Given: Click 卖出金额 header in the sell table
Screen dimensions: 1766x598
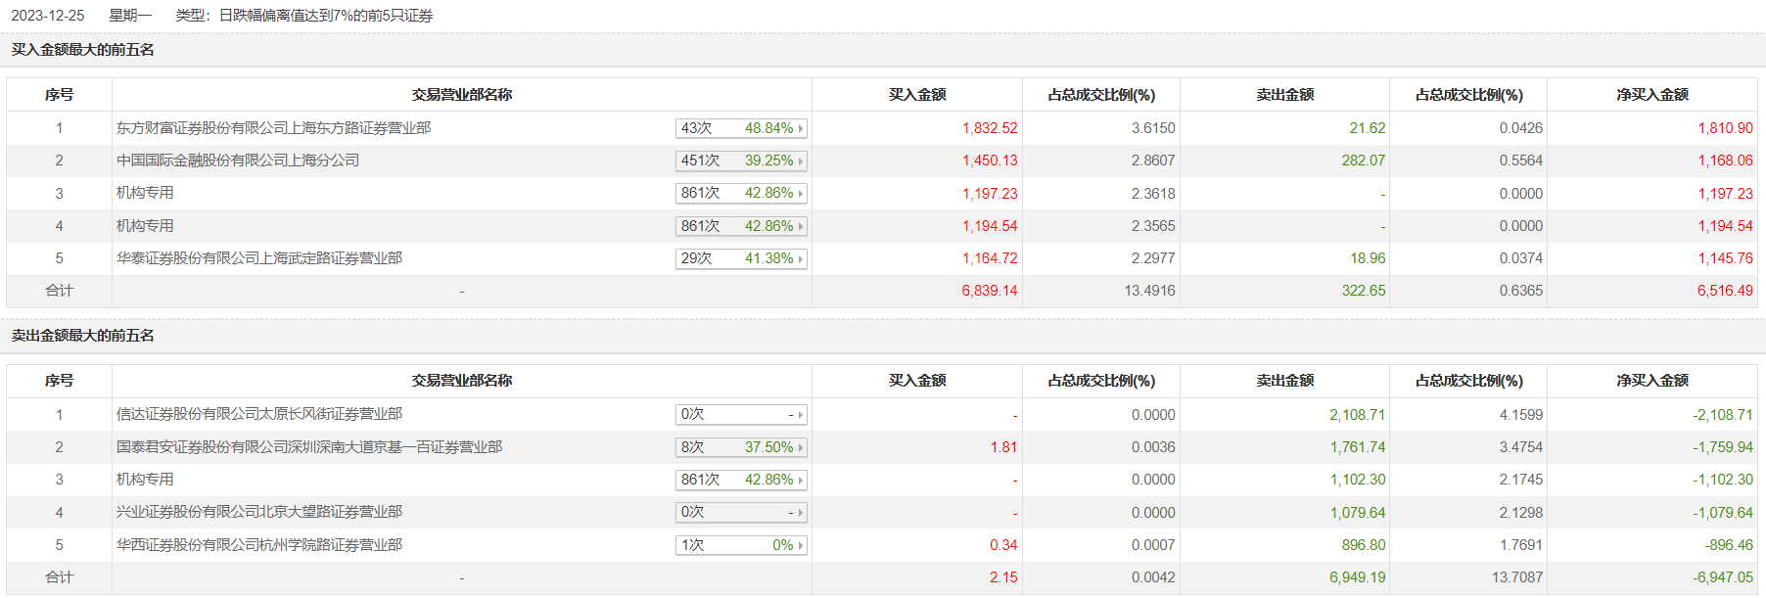Looking at the screenshot, I should tap(1284, 381).
